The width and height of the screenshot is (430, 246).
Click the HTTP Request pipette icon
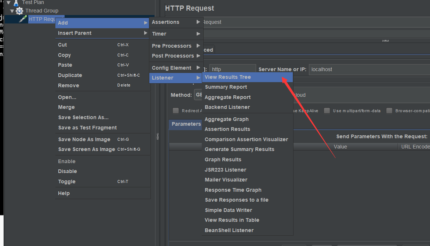23,19
